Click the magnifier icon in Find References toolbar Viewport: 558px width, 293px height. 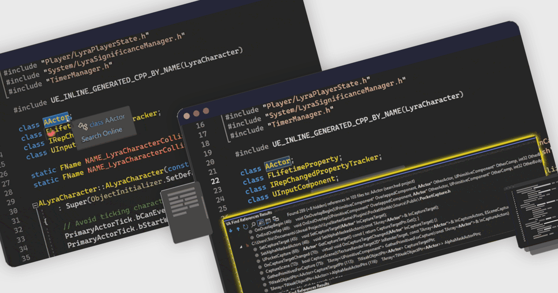[253, 224]
